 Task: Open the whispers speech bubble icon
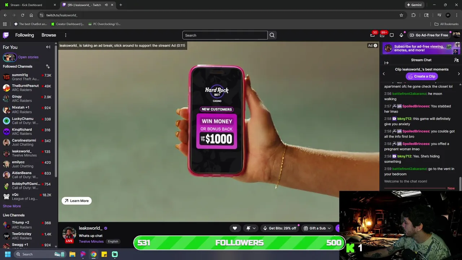pos(392,35)
